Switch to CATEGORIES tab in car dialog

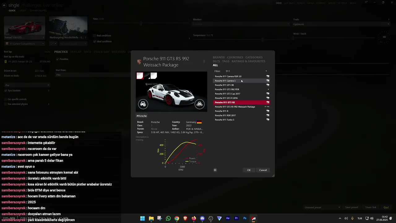[x=254, y=57]
